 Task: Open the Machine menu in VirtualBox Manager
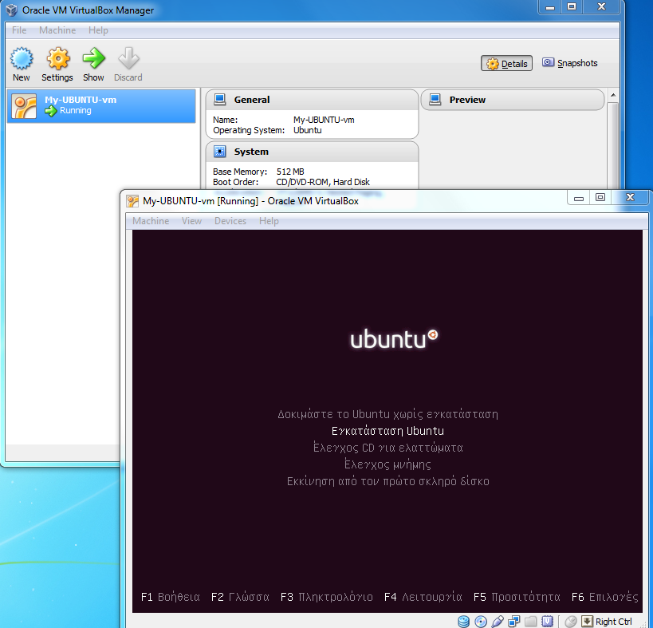click(x=57, y=30)
